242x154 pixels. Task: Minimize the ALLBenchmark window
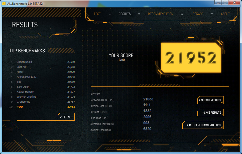pos(218,3)
